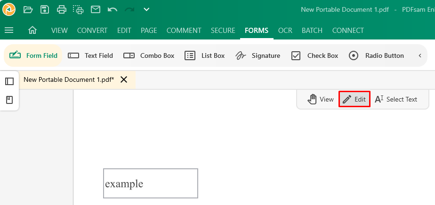
Task: Undo the last action
Action: [113, 10]
